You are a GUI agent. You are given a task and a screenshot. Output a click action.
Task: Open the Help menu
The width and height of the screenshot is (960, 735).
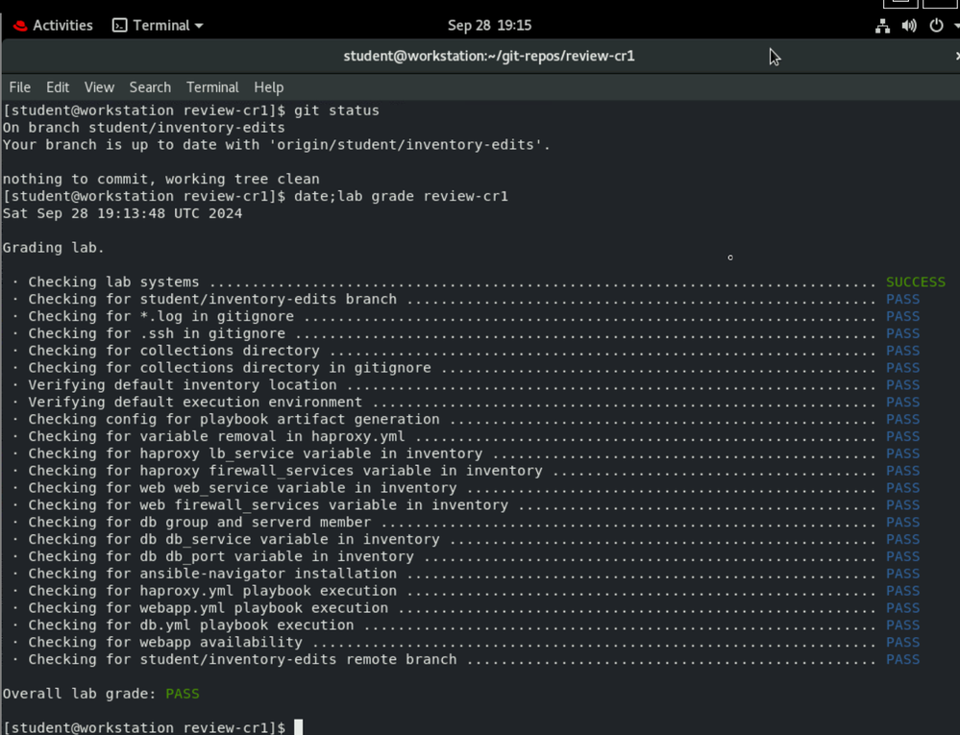coord(268,87)
